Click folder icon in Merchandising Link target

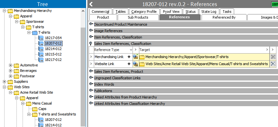[x=142, y=57]
